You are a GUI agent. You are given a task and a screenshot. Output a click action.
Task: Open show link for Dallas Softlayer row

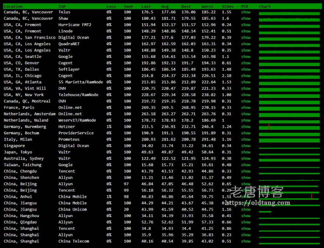coord(246,69)
